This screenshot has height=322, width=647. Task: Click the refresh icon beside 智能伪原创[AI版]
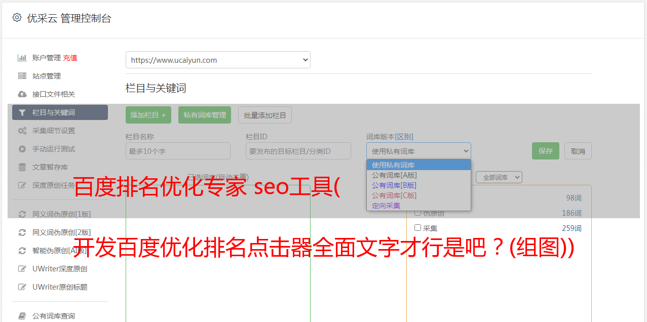(x=22, y=251)
